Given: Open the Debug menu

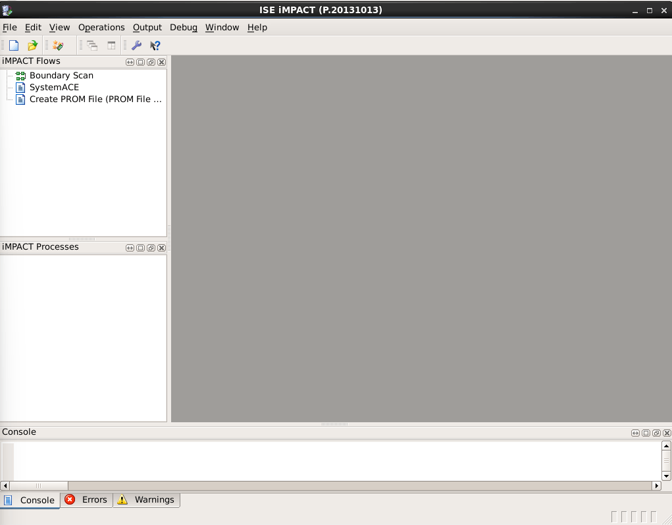Looking at the screenshot, I should (x=184, y=28).
